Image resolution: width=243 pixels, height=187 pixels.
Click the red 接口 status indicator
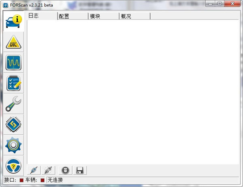pyautogui.click(x=21, y=180)
